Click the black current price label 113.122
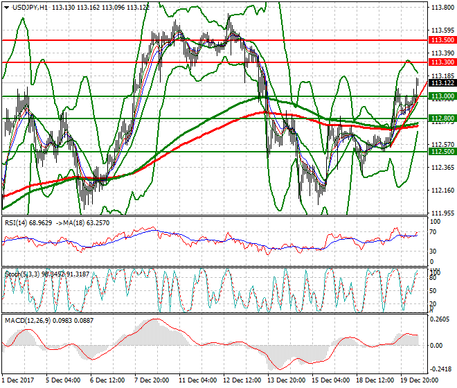The height and width of the screenshot is (388, 457). click(x=441, y=83)
